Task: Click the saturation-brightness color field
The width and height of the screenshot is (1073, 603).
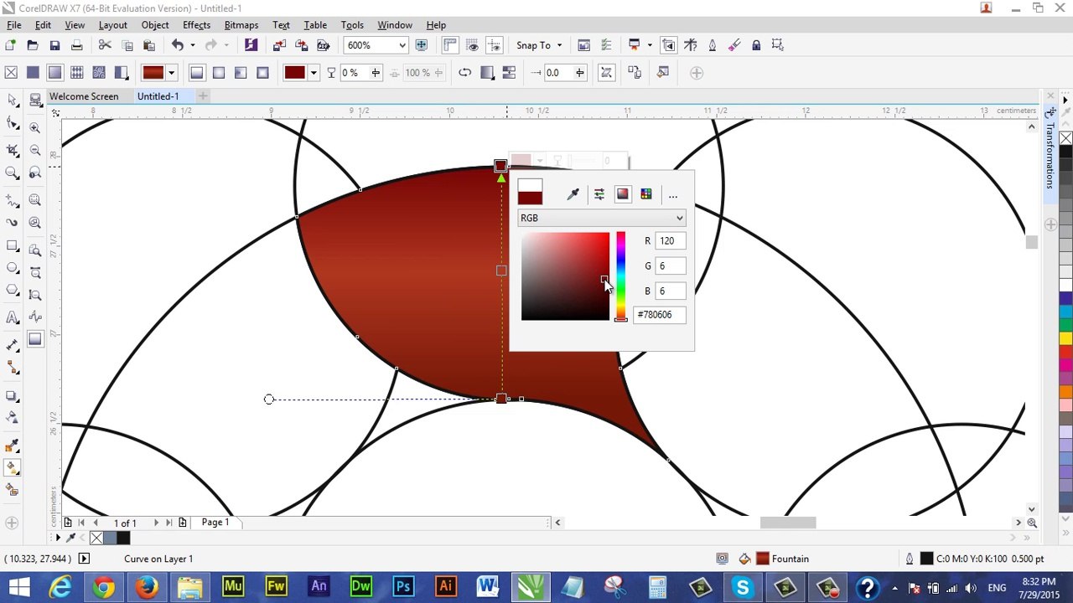Action: point(565,276)
